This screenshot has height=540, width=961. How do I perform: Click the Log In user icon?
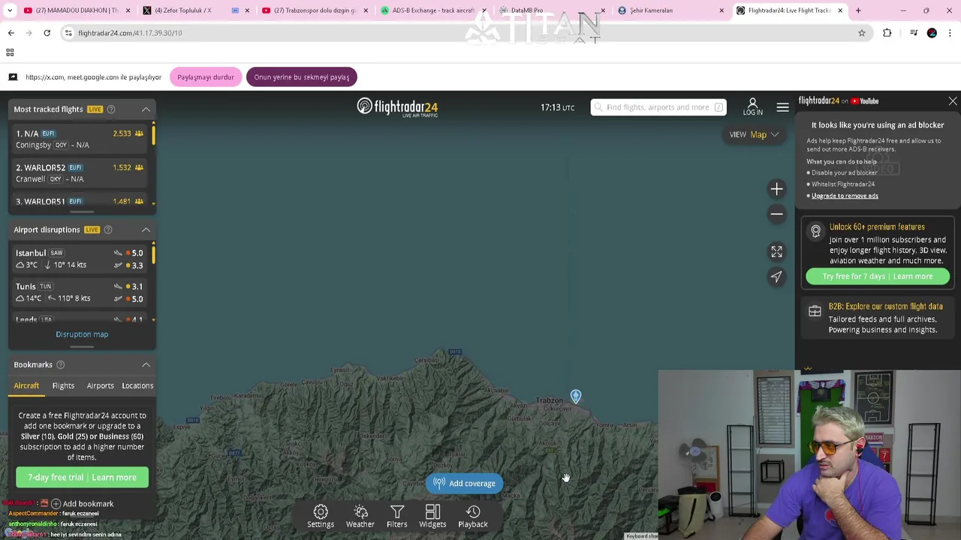[752, 106]
